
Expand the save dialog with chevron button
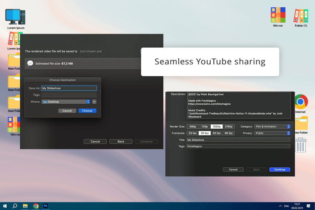(x=94, y=102)
